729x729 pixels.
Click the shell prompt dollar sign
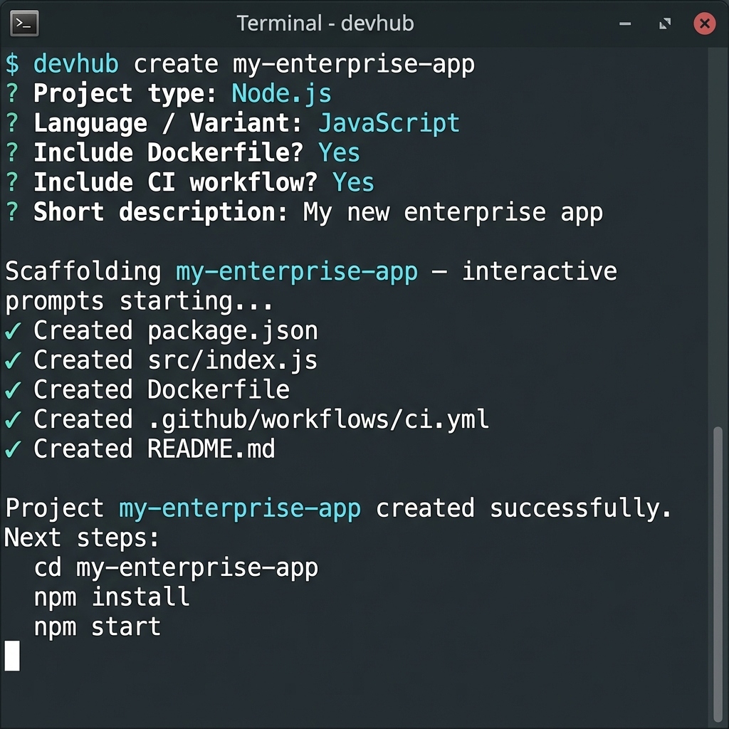tap(11, 63)
